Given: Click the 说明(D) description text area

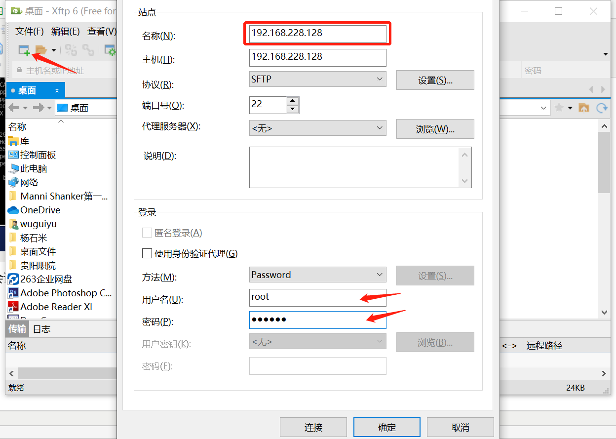Looking at the screenshot, I should point(360,167).
